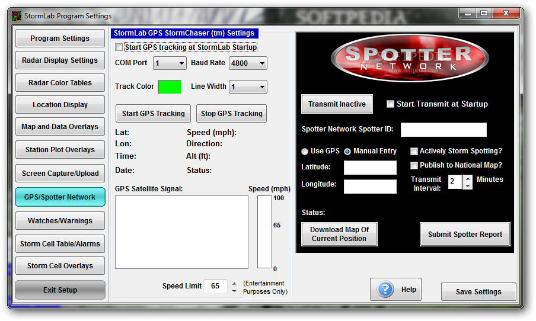Expand the Line Width dropdown
536x321 pixels.
click(248, 86)
